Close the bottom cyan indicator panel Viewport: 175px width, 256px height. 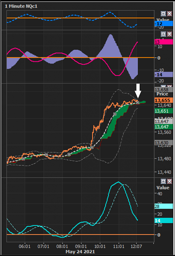click(169, 181)
